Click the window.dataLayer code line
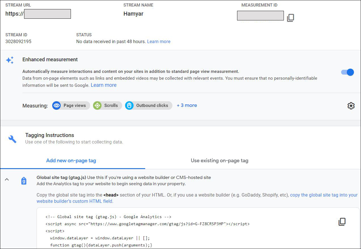361x249 pixels. (100, 238)
